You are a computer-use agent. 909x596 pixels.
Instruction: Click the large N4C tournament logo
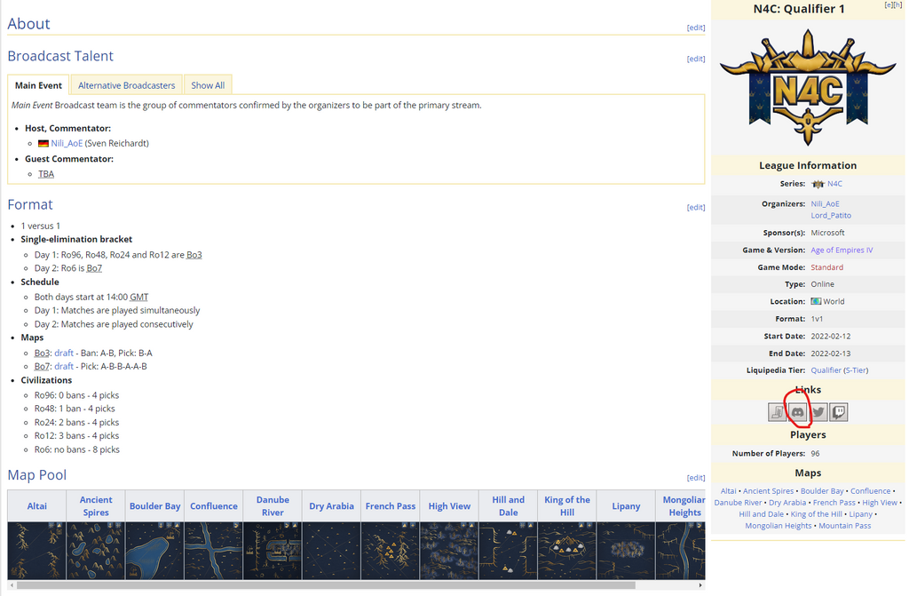pyautogui.click(x=808, y=88)
